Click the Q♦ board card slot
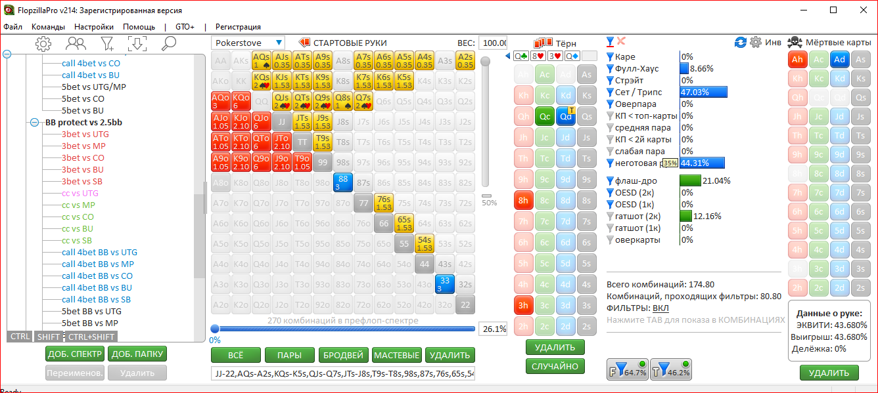Viewport: 878px width, 393px height. (572, 56)
